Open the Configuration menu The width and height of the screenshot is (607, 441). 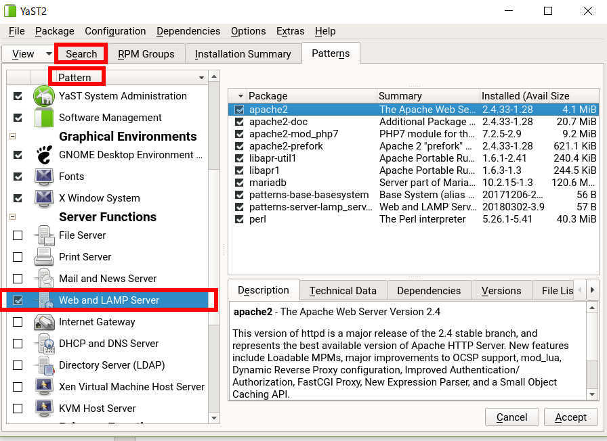tap(115, 31)
